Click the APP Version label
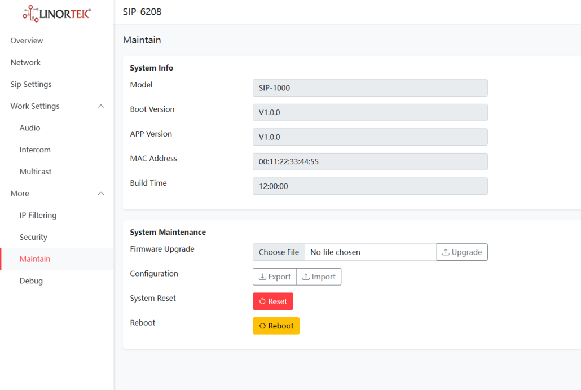 [151, 134]
